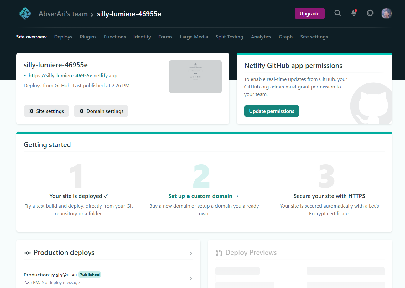This screenshot has height=288, width=405.
Task: Click the Netlify GitHub app permissions heading
Action: tap(293, 66)
